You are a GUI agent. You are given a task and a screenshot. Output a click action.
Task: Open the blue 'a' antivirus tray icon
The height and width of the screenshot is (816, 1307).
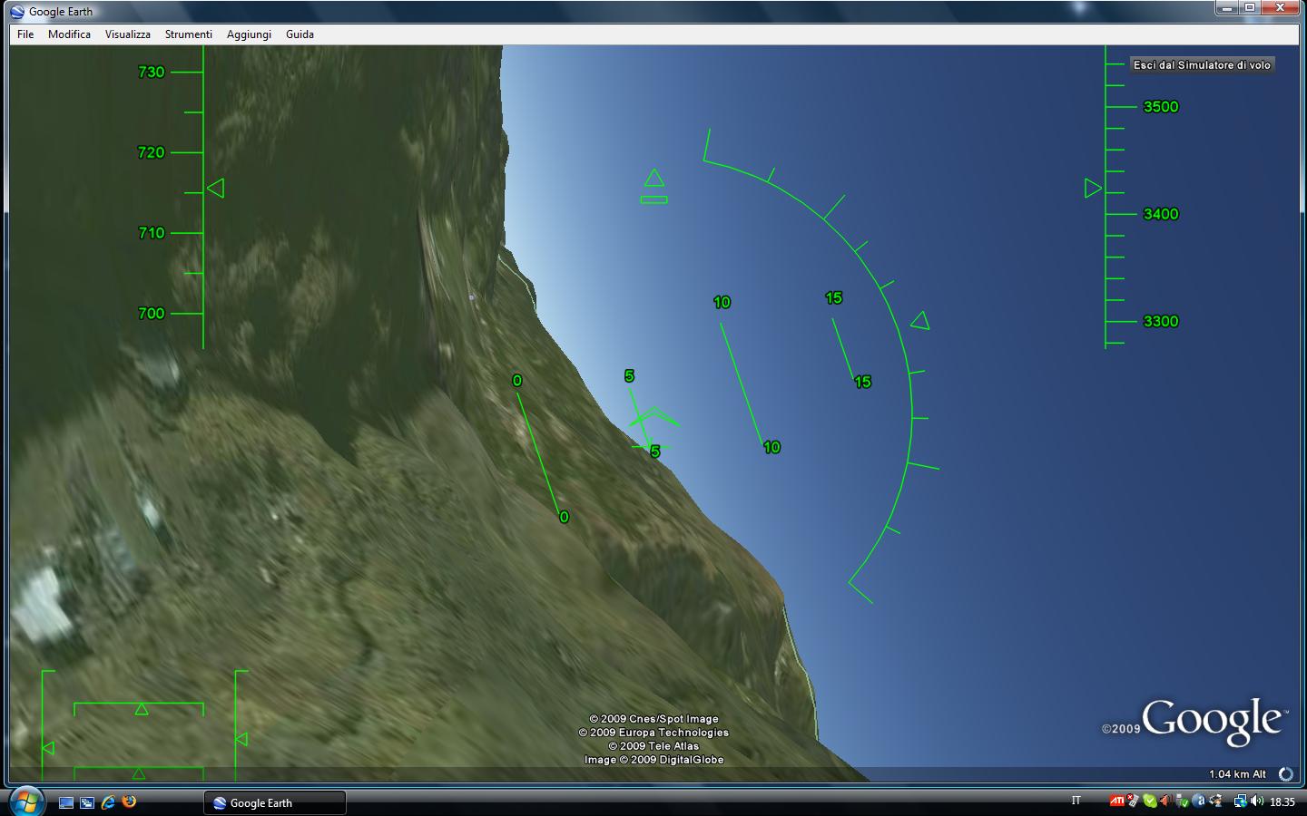pos(1199,801)
